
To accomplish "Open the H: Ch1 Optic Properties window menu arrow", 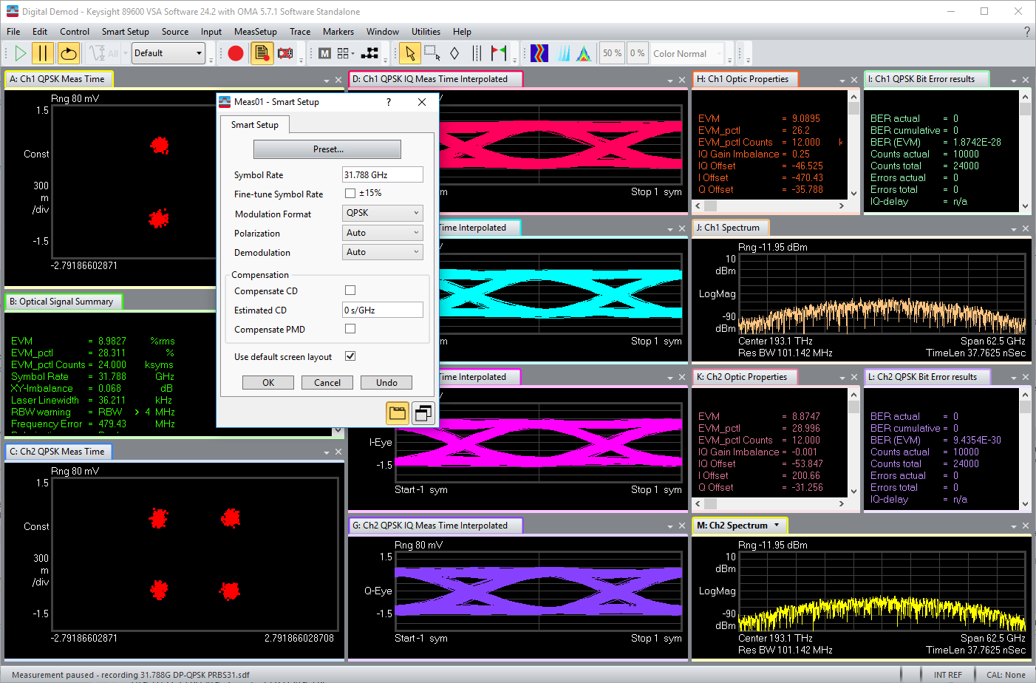I will pyautogui.click(x=842, y=80).
